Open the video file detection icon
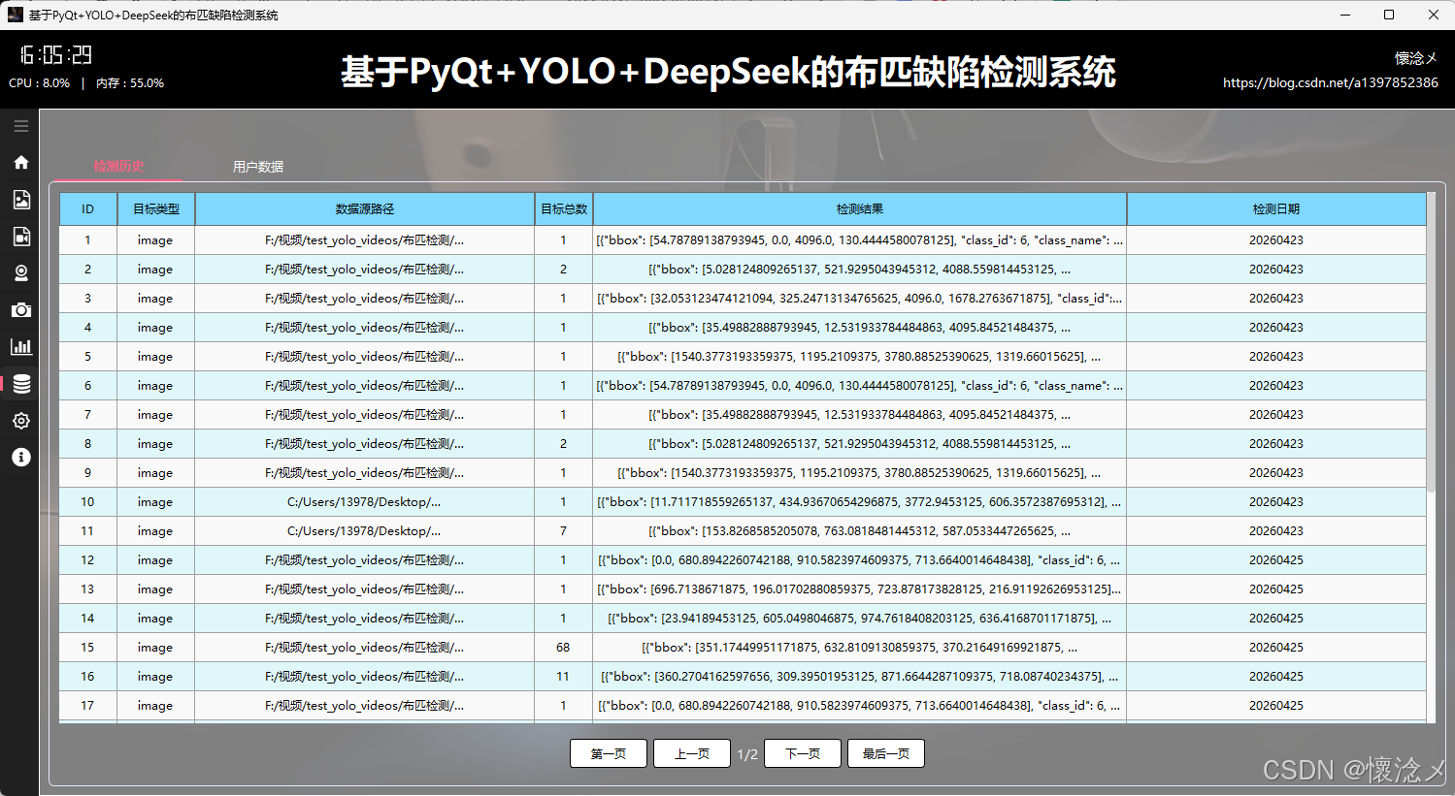Screen dimensions: 1455x796 (x=20, y=236)
